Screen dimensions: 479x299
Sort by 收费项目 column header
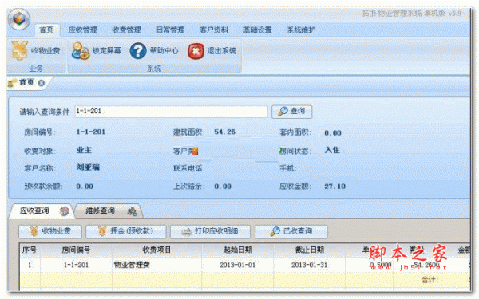click(x=156, y=250)
